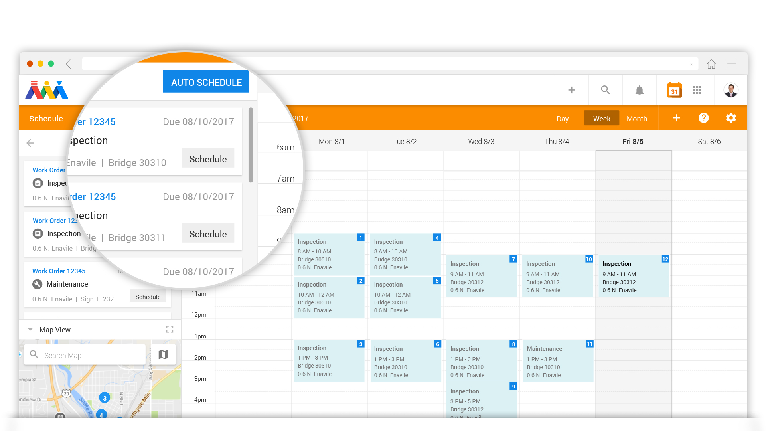Open Thursday 9 AM Inspection event 10
Screen dimensions: 766x431
coord(558,276)
